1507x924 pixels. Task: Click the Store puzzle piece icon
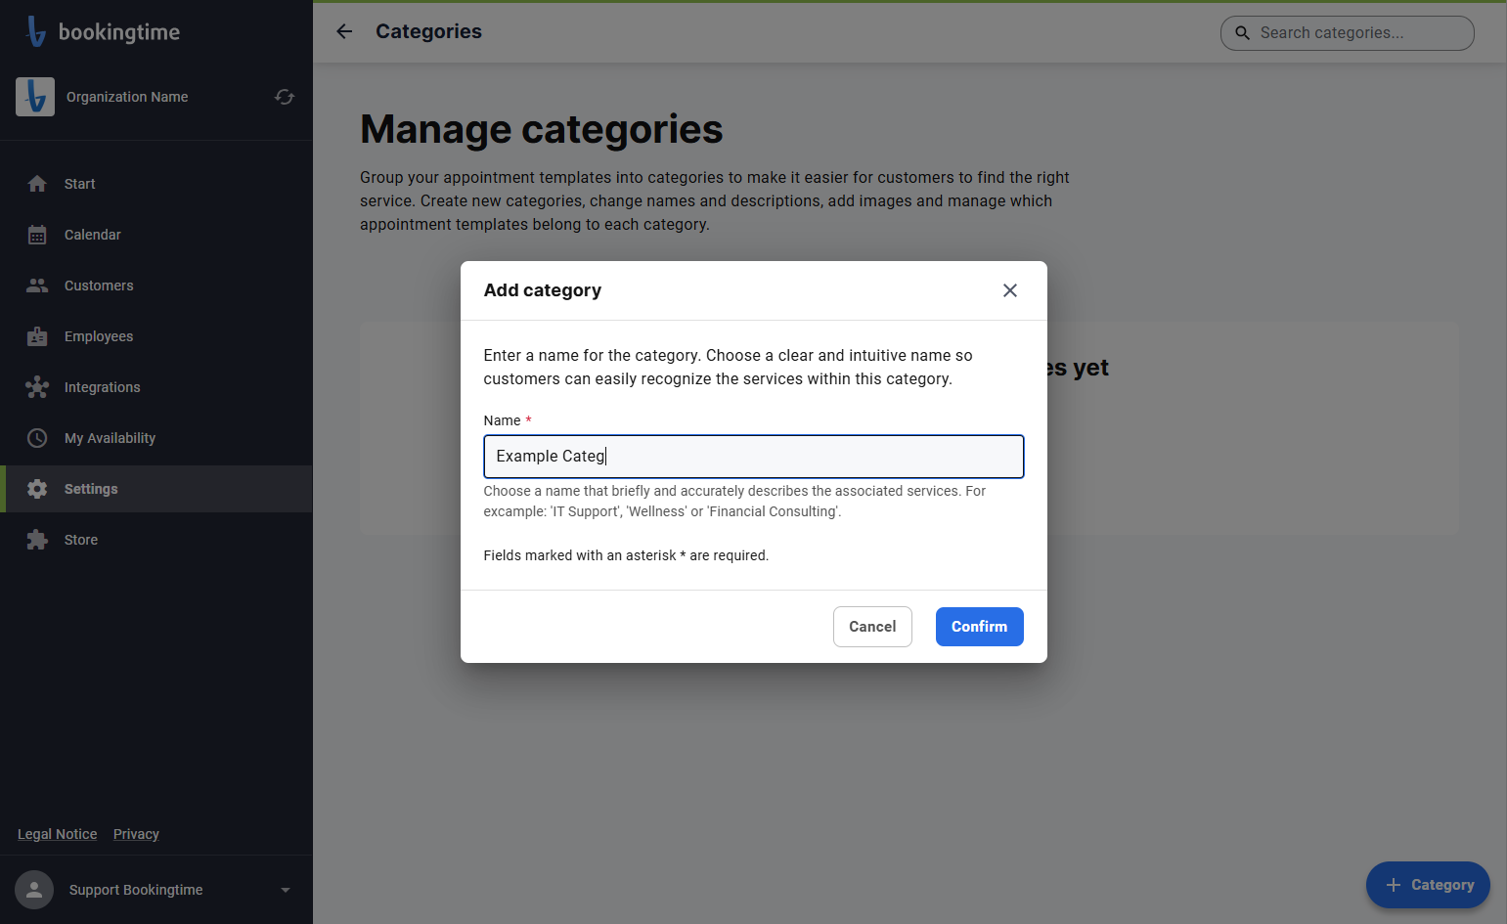(x=37, y=540)
